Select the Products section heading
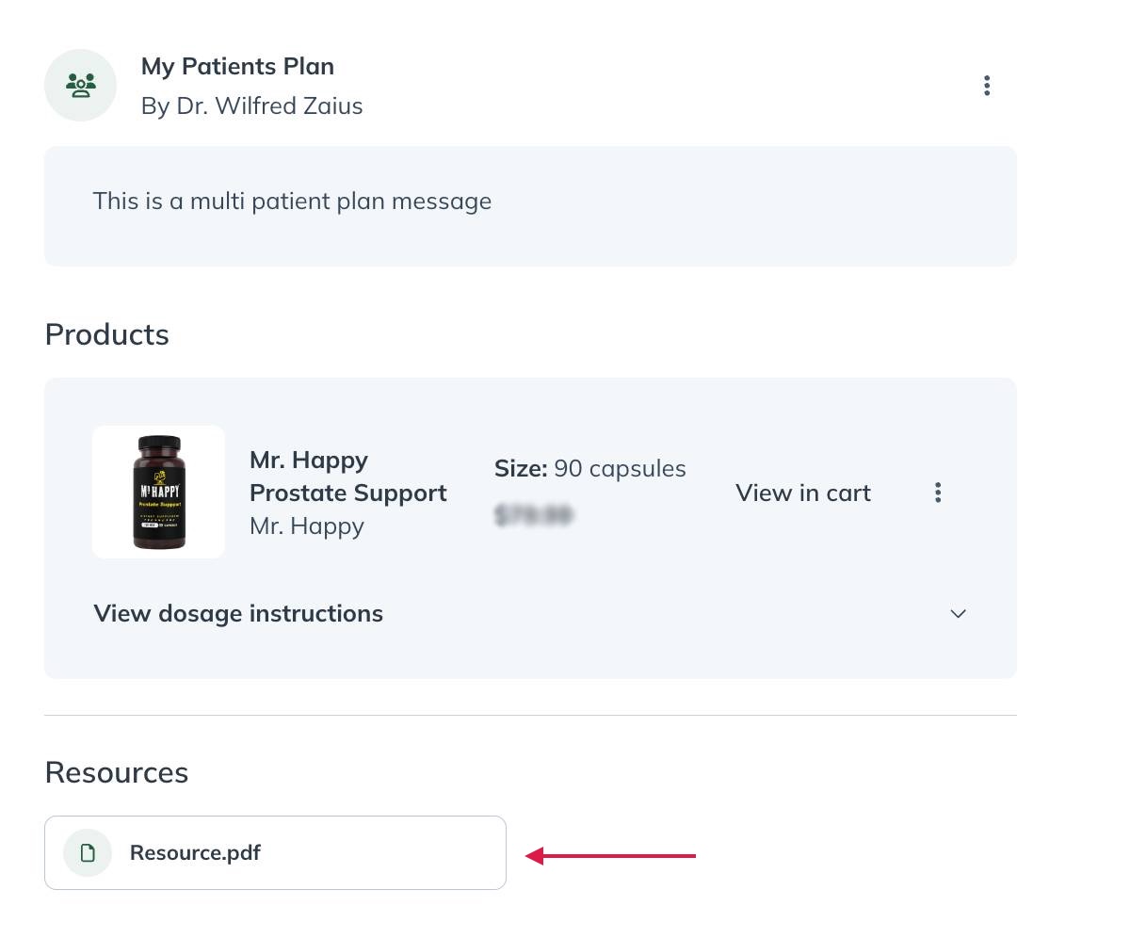1130x938 pixels. point(106,334)
